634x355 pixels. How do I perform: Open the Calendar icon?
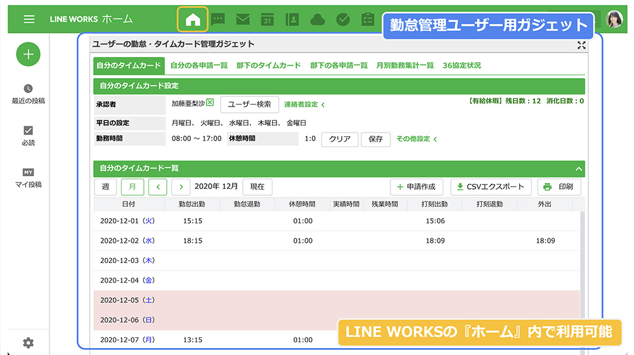268,19
